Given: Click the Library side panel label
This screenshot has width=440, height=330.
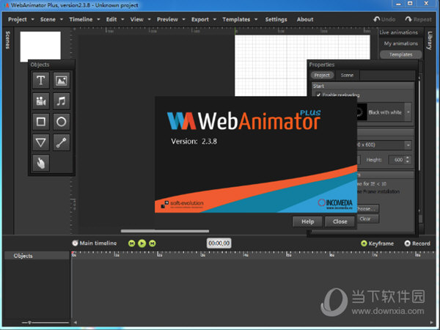Looking at the screenshot, I should click(430, 40).
